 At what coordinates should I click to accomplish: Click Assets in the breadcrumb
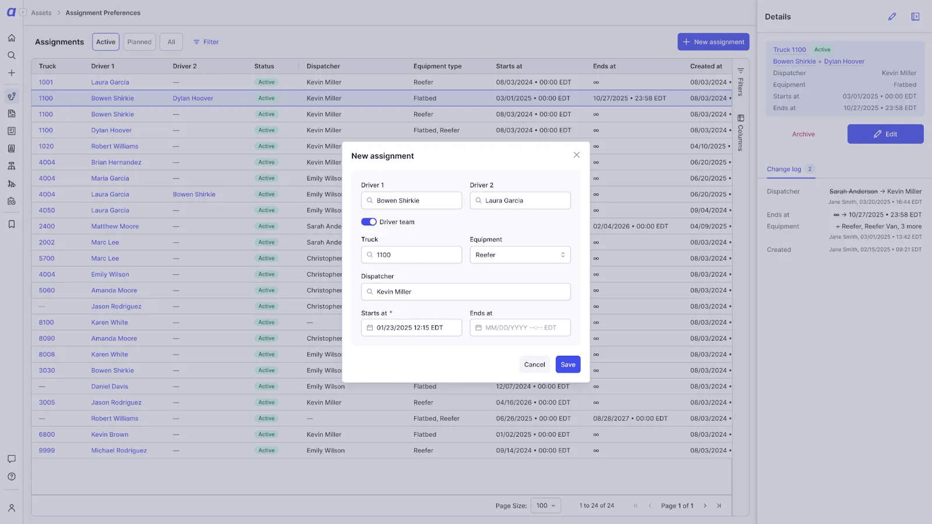(x=41, y=13)
